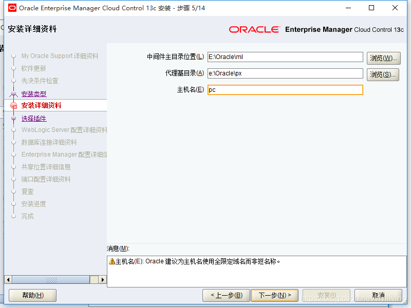Viewport: 411px width, 308px height.
Task: Select the 安装详细资料 step in sidebar
Action: 41,106
